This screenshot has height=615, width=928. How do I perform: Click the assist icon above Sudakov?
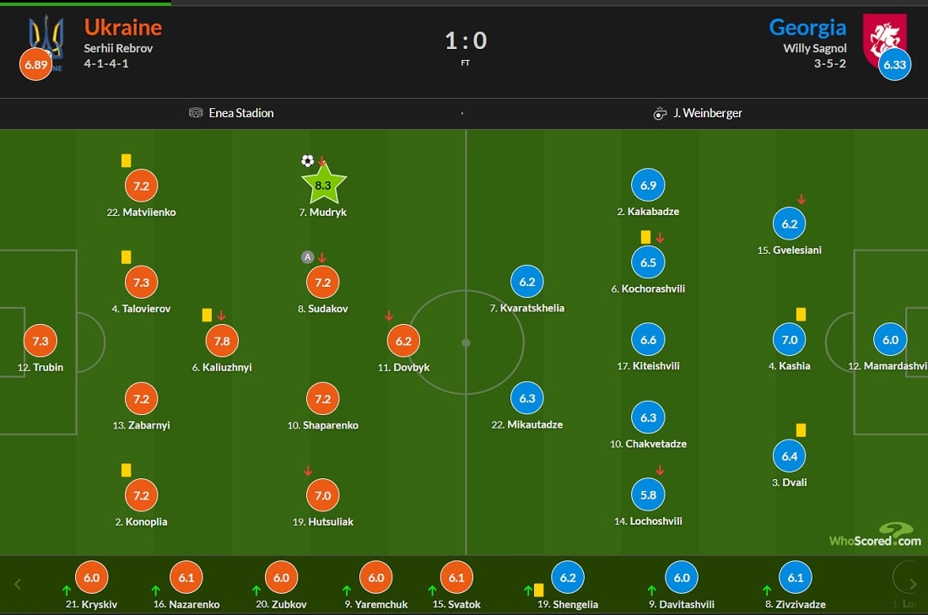307,257
